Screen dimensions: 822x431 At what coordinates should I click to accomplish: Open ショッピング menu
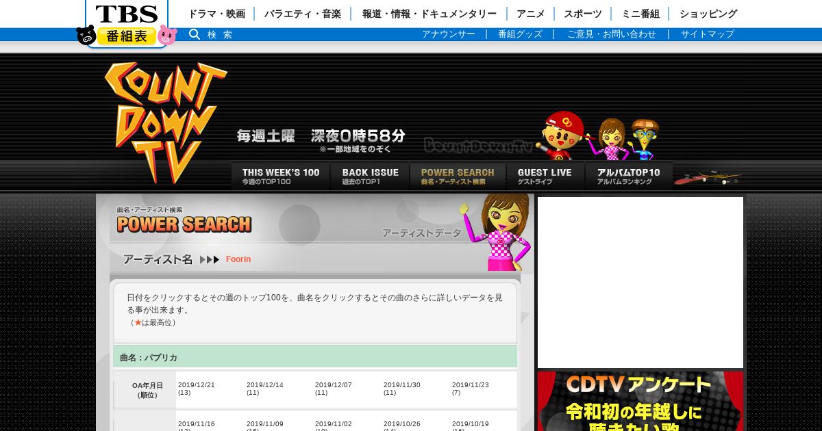(x=708, y=14)
